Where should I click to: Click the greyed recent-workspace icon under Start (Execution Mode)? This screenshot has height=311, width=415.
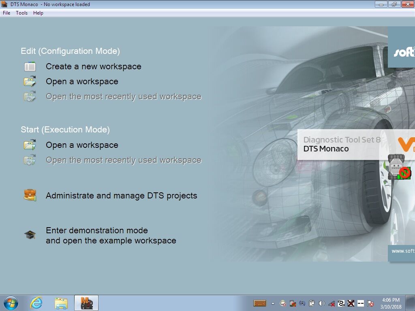point(30,160)
